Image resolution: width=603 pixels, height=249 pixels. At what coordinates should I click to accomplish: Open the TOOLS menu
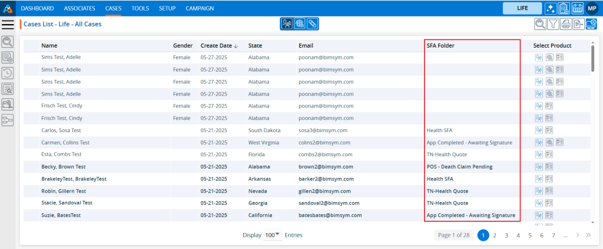[140, 8]
